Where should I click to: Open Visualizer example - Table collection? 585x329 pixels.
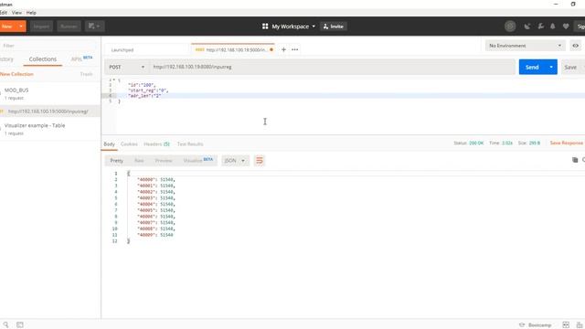pyautogui.click(x=50, y=129)
